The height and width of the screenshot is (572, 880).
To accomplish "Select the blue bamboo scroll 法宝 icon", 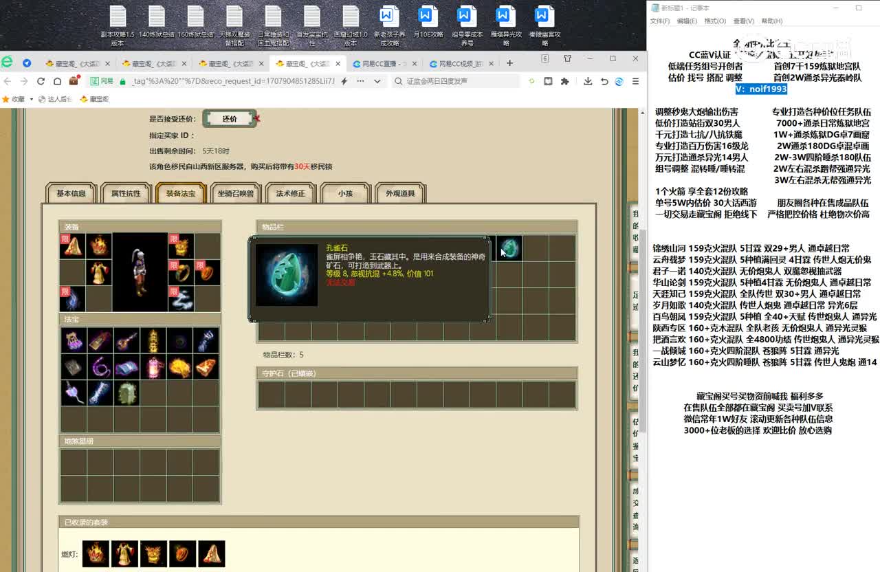I will tap(100, 393).
